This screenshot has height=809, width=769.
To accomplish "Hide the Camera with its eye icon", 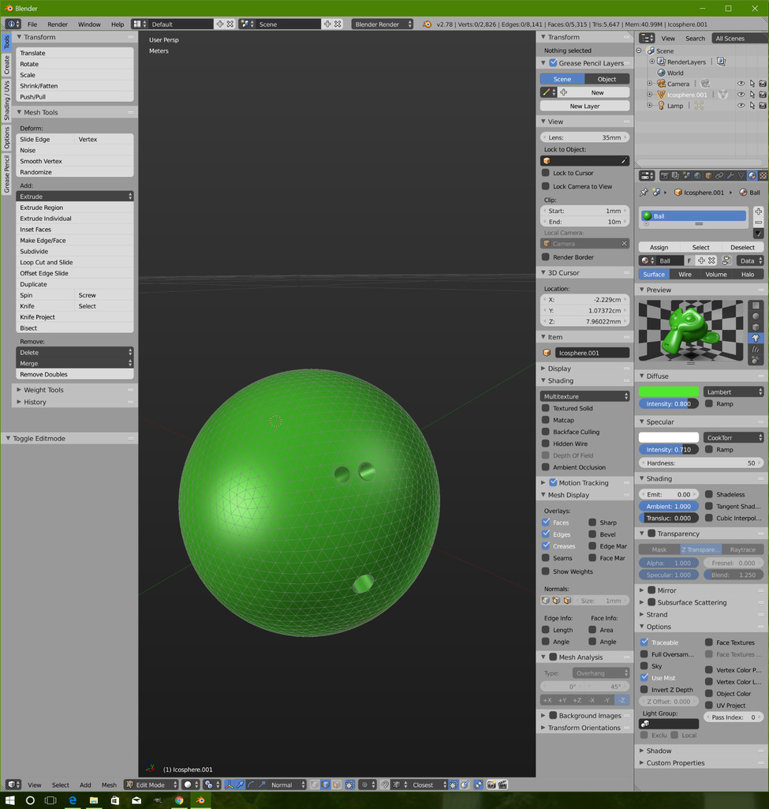I will pyautogui.click(x=741, y=84).
